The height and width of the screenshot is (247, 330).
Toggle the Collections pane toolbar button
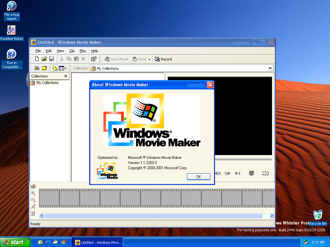[54, 68]
